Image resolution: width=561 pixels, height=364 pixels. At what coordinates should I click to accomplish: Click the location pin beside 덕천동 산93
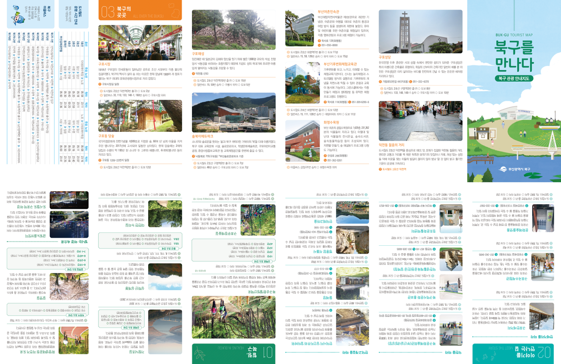(194, 74)
